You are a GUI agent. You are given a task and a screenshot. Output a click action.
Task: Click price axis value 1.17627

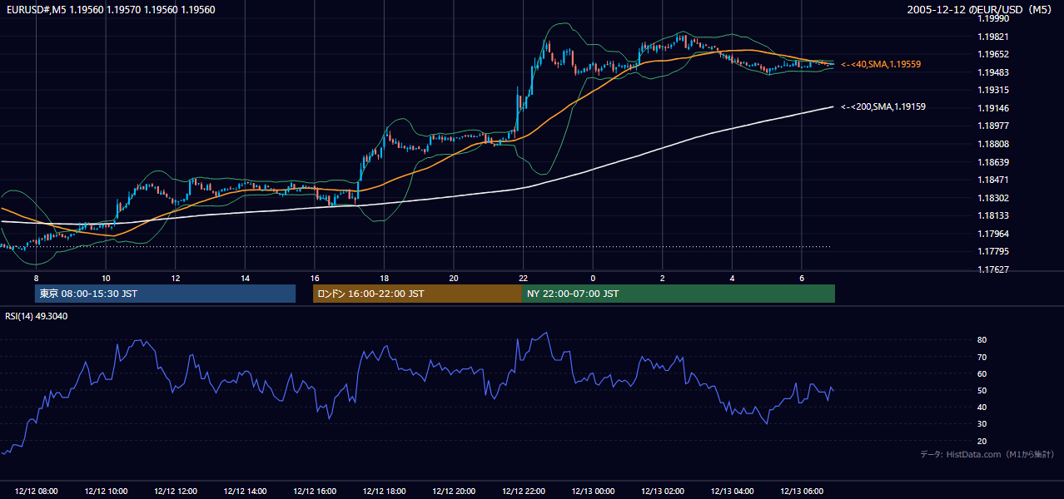993,269
